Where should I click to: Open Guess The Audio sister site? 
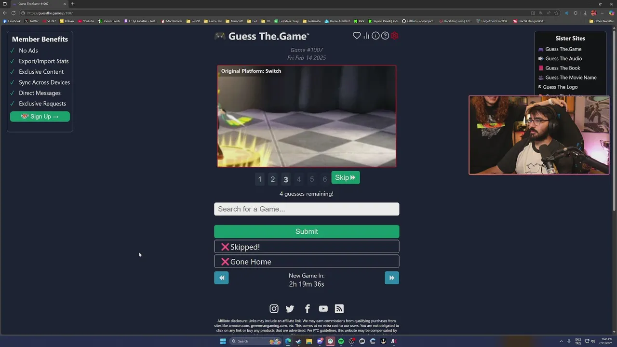(x=563, y=59)
